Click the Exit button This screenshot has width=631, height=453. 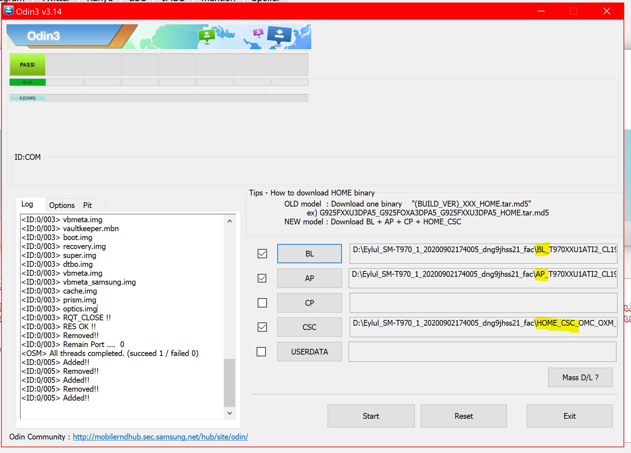(x=570, y=416)
